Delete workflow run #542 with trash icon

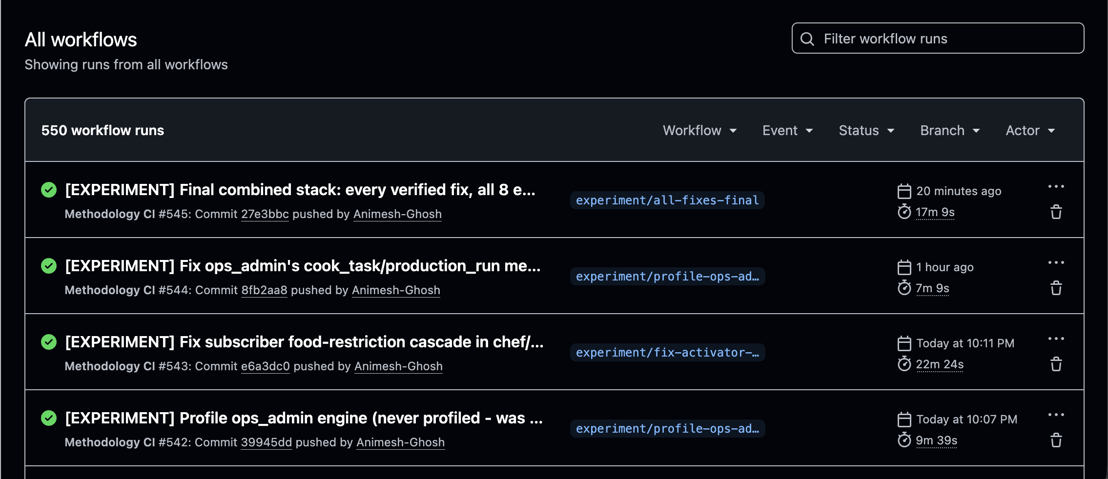(x=1056, y=440)
